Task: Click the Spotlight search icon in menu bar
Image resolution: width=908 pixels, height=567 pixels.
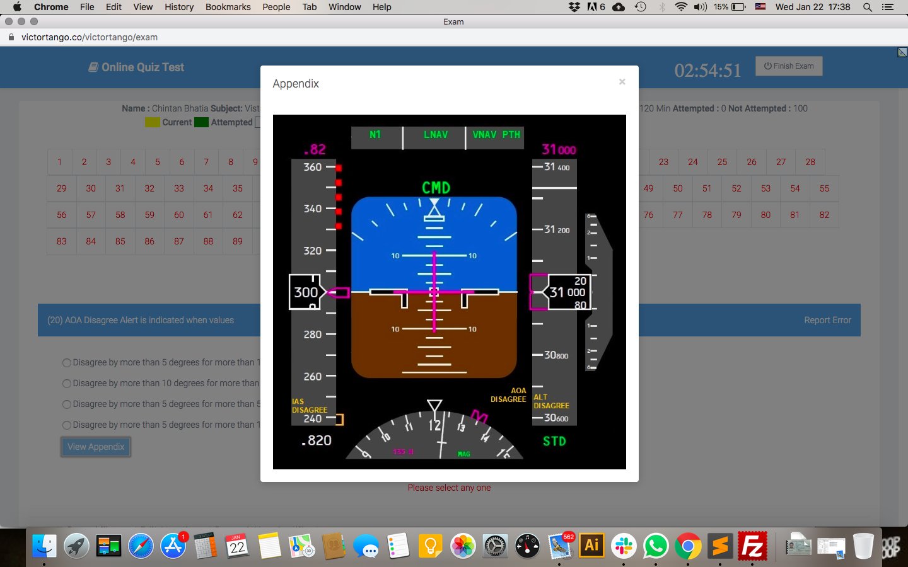Action: tap(868, 7)
